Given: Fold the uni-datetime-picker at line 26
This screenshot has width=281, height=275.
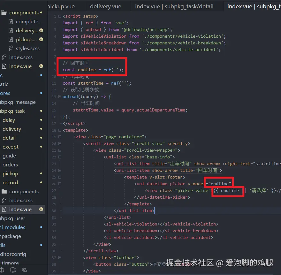Looking at the screenshot, I should point(60,184).
